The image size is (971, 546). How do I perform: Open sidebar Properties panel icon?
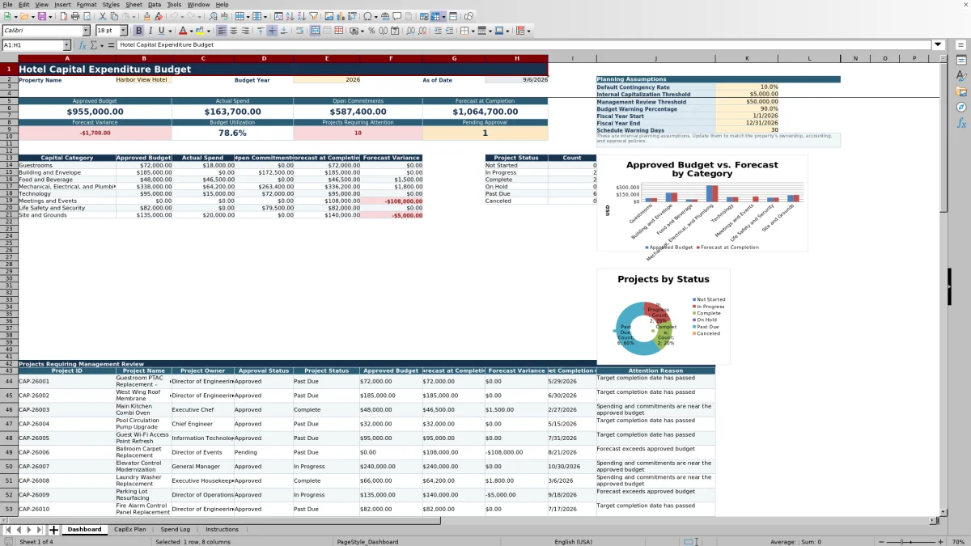tap(961, 61)
